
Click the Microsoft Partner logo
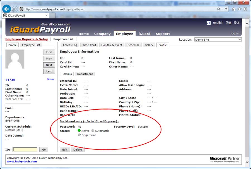pyautogui.click(x=225, y=159)
